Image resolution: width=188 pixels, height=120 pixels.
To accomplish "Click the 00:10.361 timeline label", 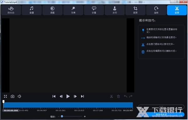I will click(x=60, y=110).
